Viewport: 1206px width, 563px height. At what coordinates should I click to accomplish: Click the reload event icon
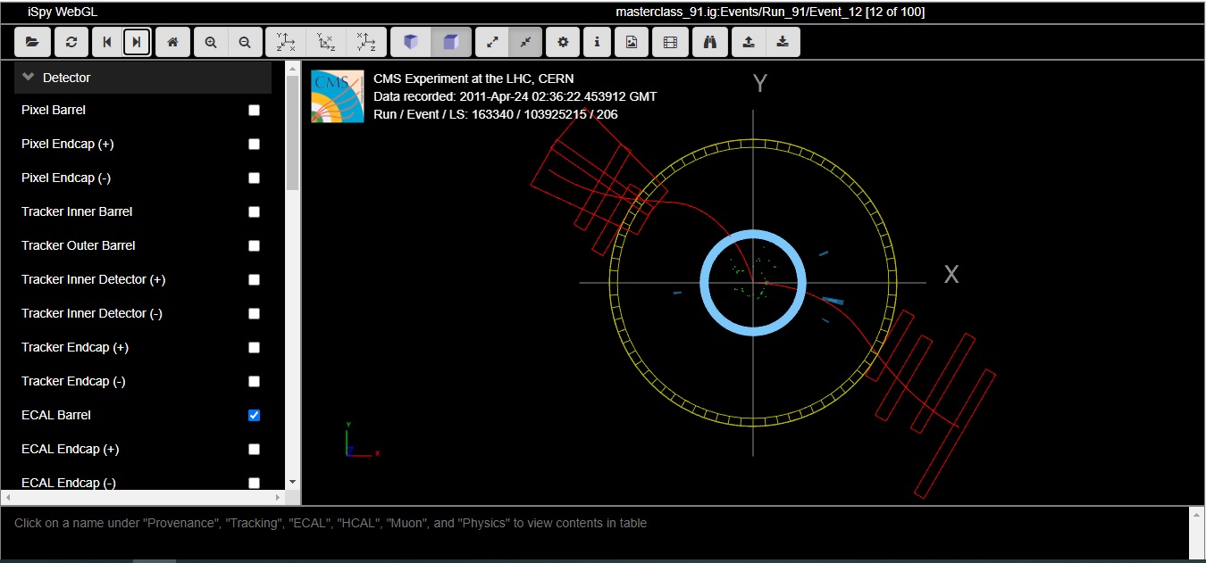71,42
